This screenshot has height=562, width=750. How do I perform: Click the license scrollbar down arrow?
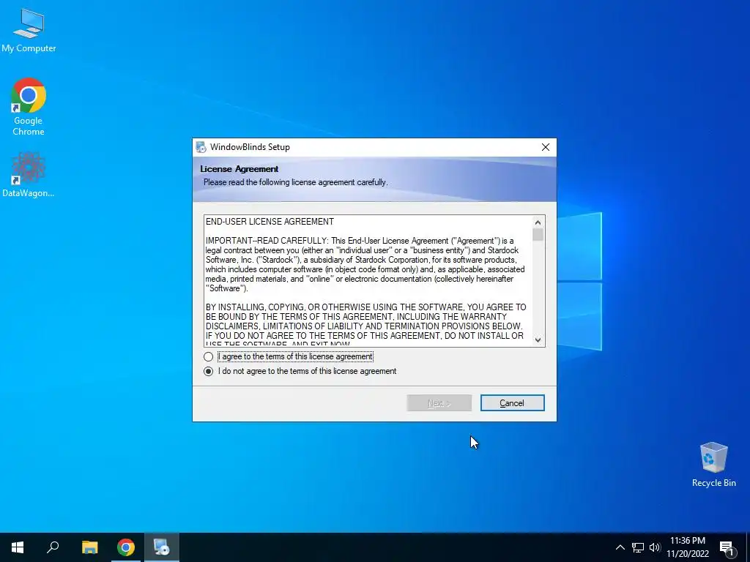[538, 340]
